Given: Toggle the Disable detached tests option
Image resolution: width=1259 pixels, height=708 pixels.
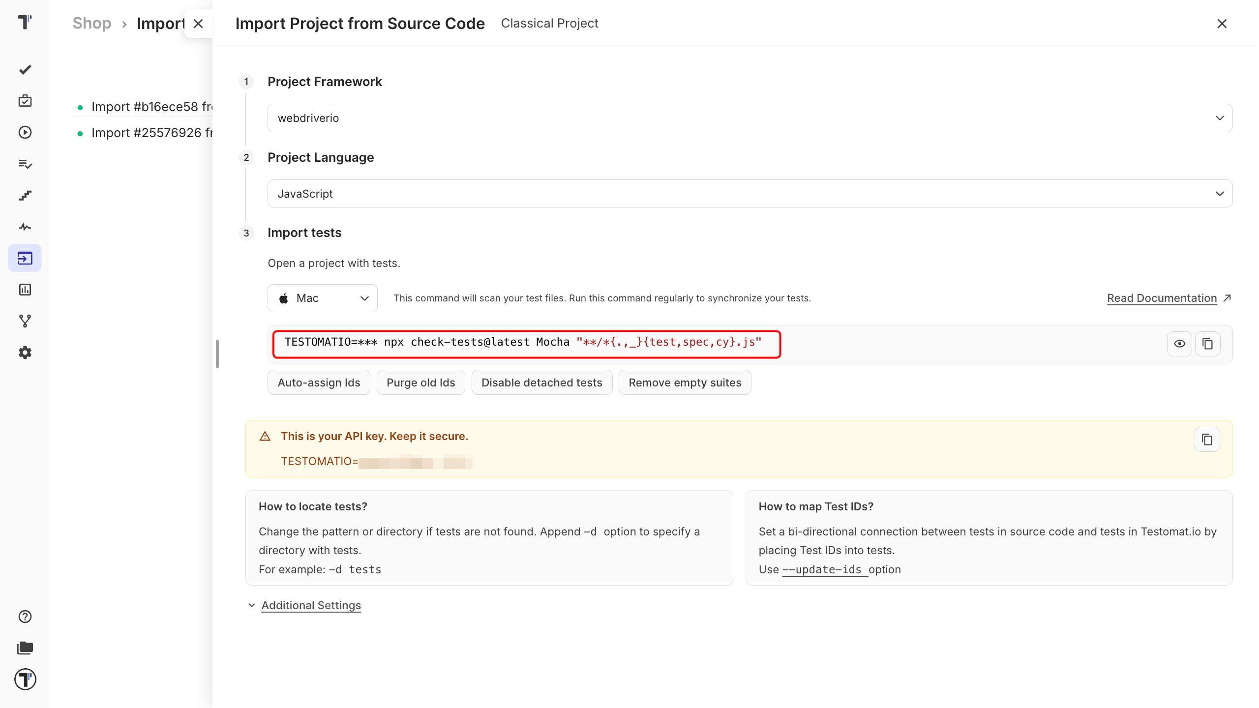Looking at the screenshot, I should point(541,383).
